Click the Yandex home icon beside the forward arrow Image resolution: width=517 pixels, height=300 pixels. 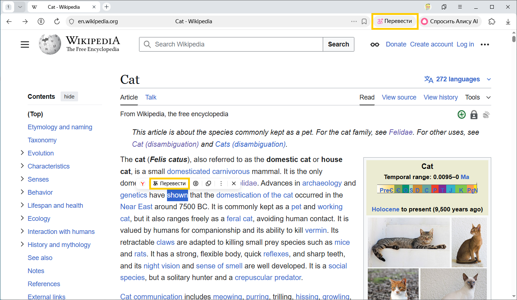[x=41, y=21]
